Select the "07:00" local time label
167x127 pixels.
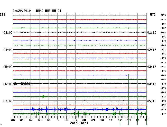point(8,101)
